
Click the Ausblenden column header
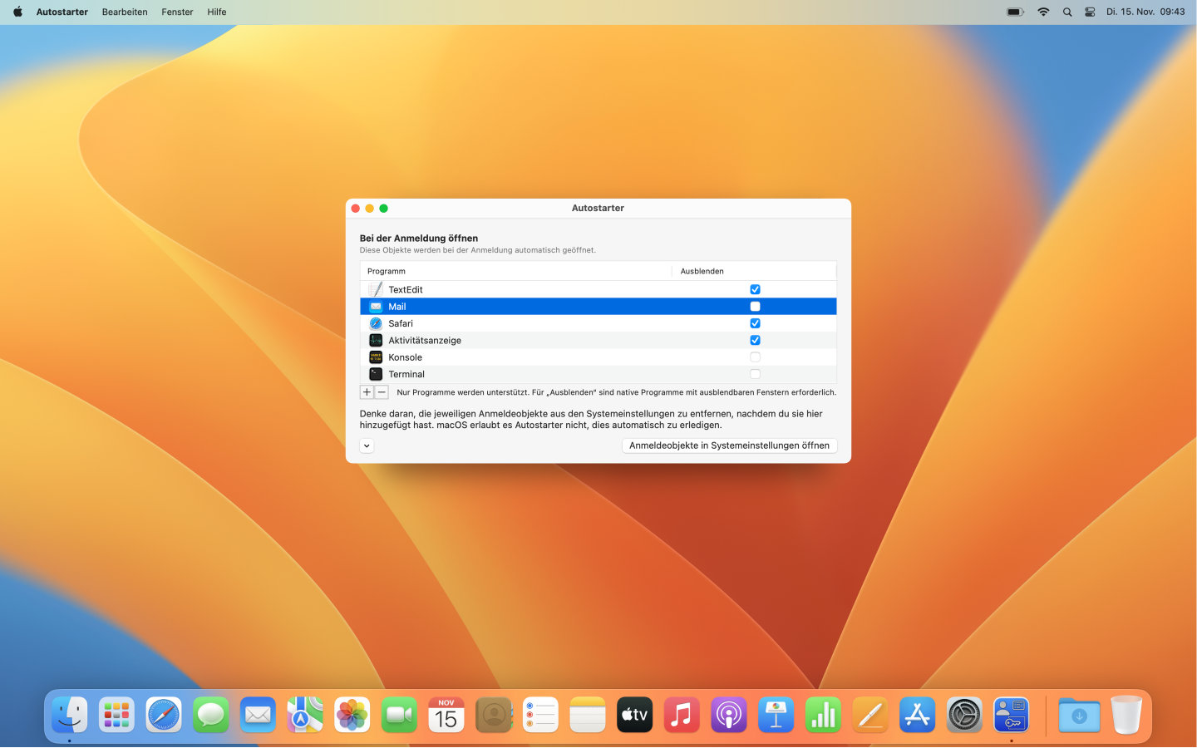(754, 271)
